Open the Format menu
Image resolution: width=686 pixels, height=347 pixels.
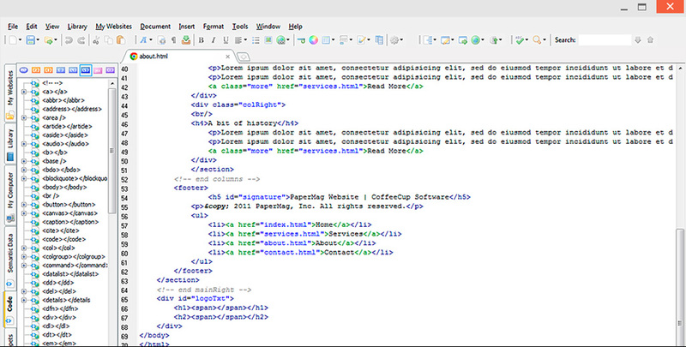pyautogui.click(x=214, y=27)
